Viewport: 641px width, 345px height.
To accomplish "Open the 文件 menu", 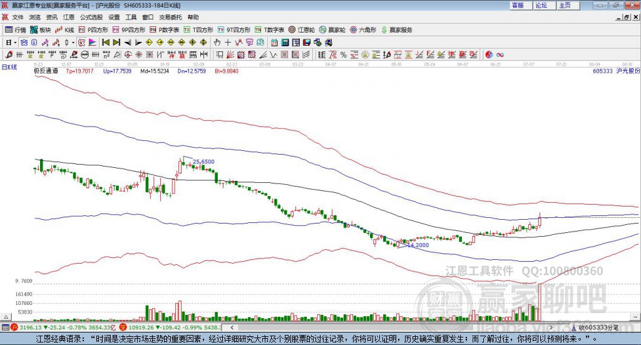I will (18, 17).
